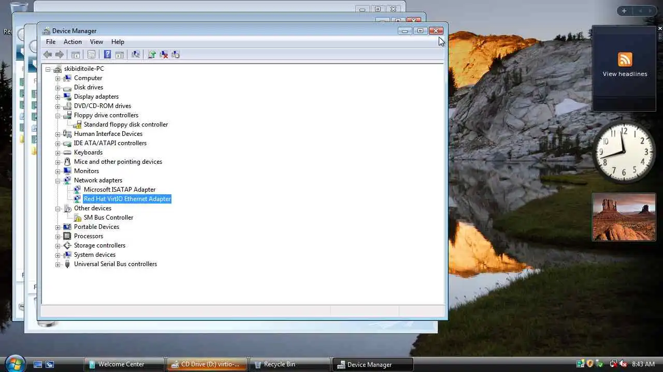
Task: Toggle the Show/Hide Console Tree toolbar icon
Action: pos(76,54)
